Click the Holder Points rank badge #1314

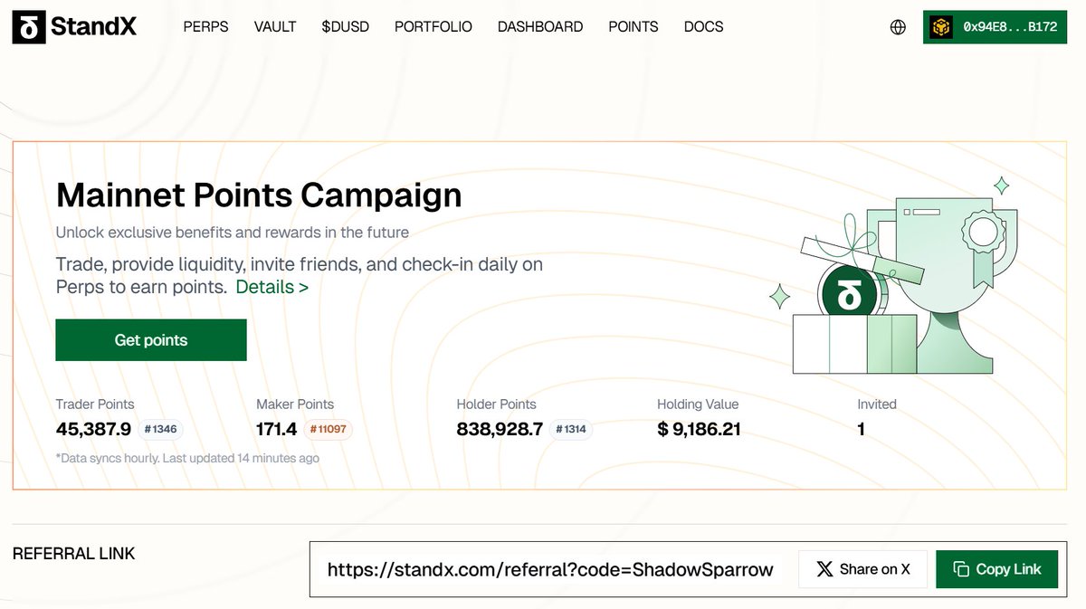pyautogui.click(x=571, y=429)
